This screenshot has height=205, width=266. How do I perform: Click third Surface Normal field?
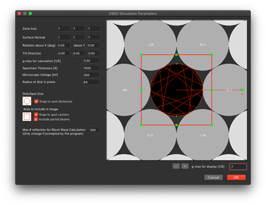click(x=94, y=37)
